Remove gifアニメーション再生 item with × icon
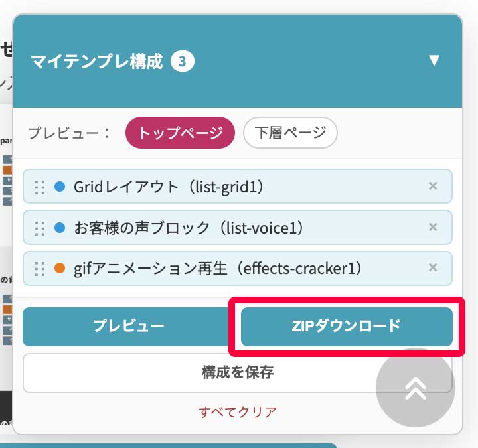This screenshot has height=448, width=478. coord(433,268)
